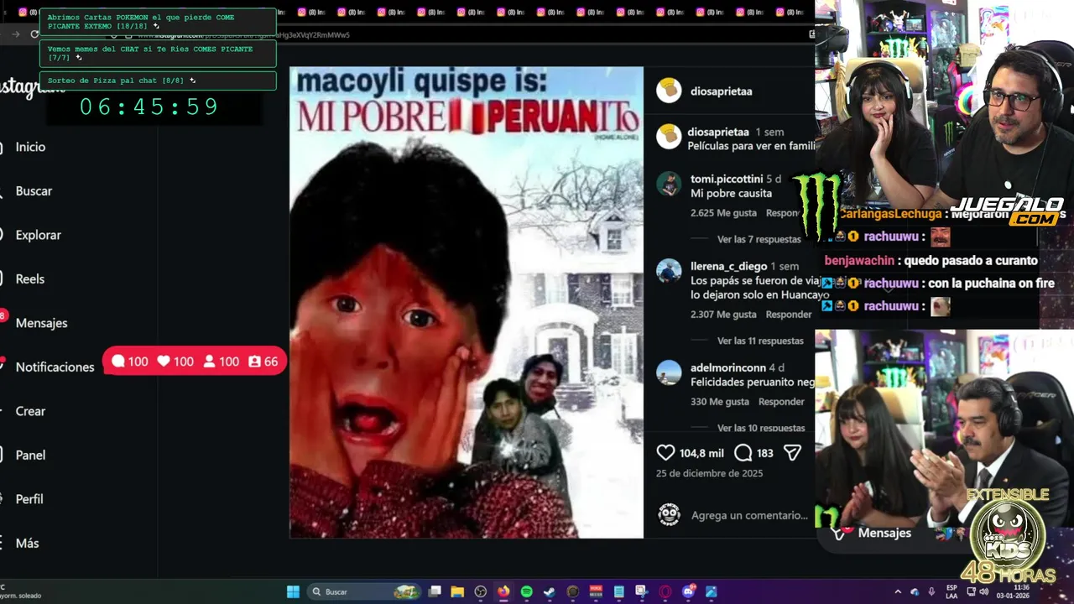
Task: View 2.625 Me gusta on comment
Action: click(x=723, y=213)
